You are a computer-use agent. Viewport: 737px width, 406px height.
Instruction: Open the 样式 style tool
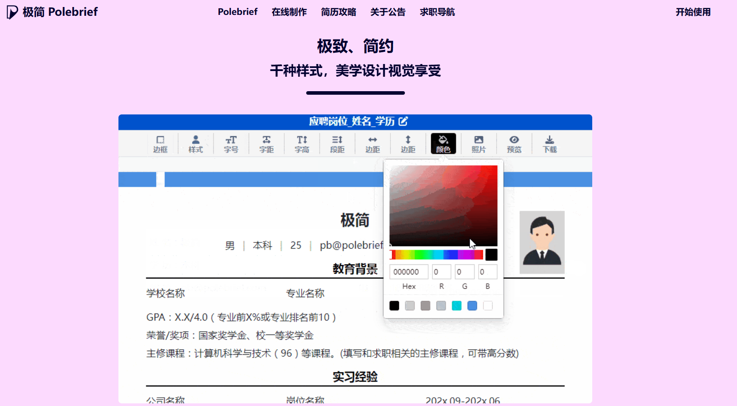tap(196, 144)
